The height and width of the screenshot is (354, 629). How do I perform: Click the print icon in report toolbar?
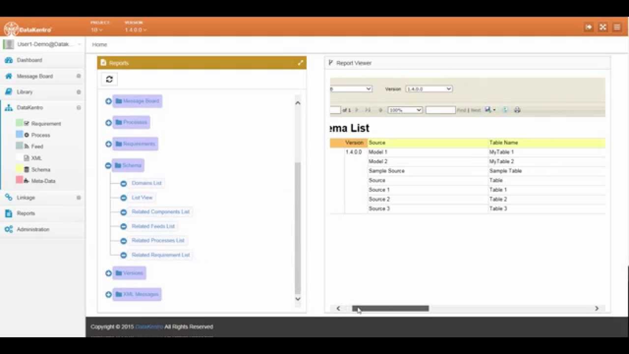517,110
